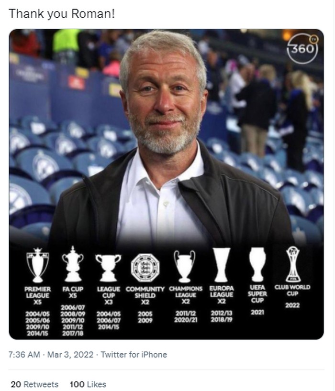Open the 7:36 AM · Mar 3, 2022 timestamp link
This screenshot has width=335, height=391.
(51, 355)
